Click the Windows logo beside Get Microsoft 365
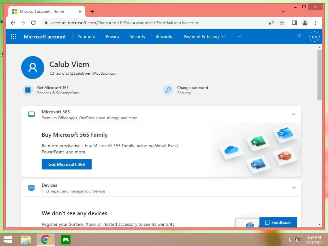Image resolution: width=328 pixels, height=246 pixels. [28, 90]
